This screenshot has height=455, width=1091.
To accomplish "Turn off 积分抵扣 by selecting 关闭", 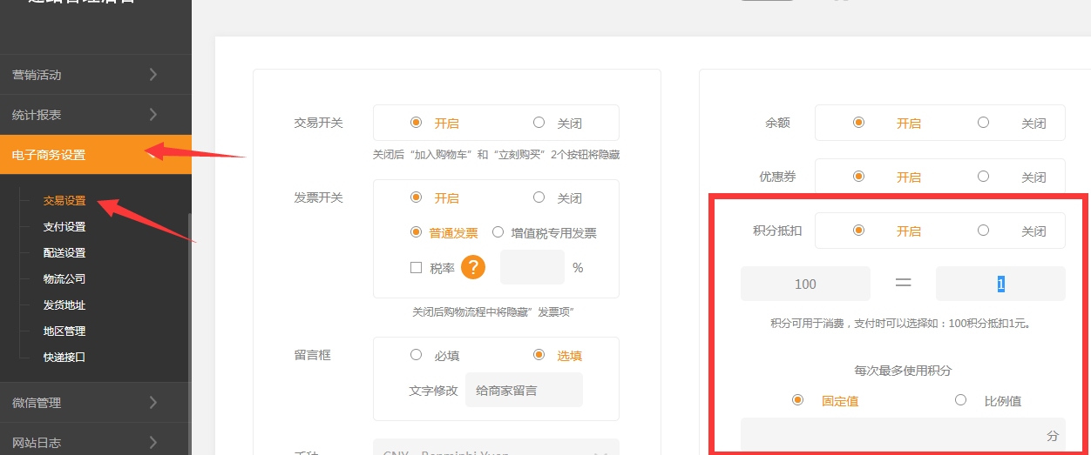I will pyautogui.click(x=984, y=231).
